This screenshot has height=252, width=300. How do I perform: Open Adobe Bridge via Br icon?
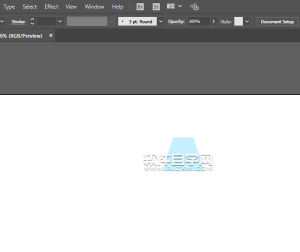[140, 7]
